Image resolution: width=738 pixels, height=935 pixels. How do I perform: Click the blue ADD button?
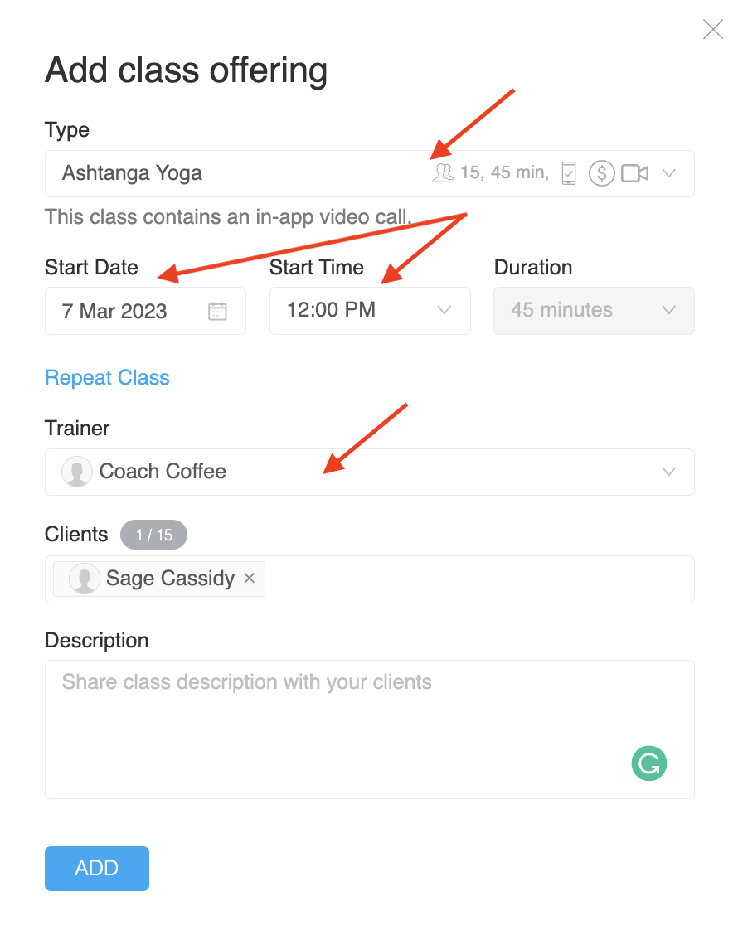pos(97,868)
